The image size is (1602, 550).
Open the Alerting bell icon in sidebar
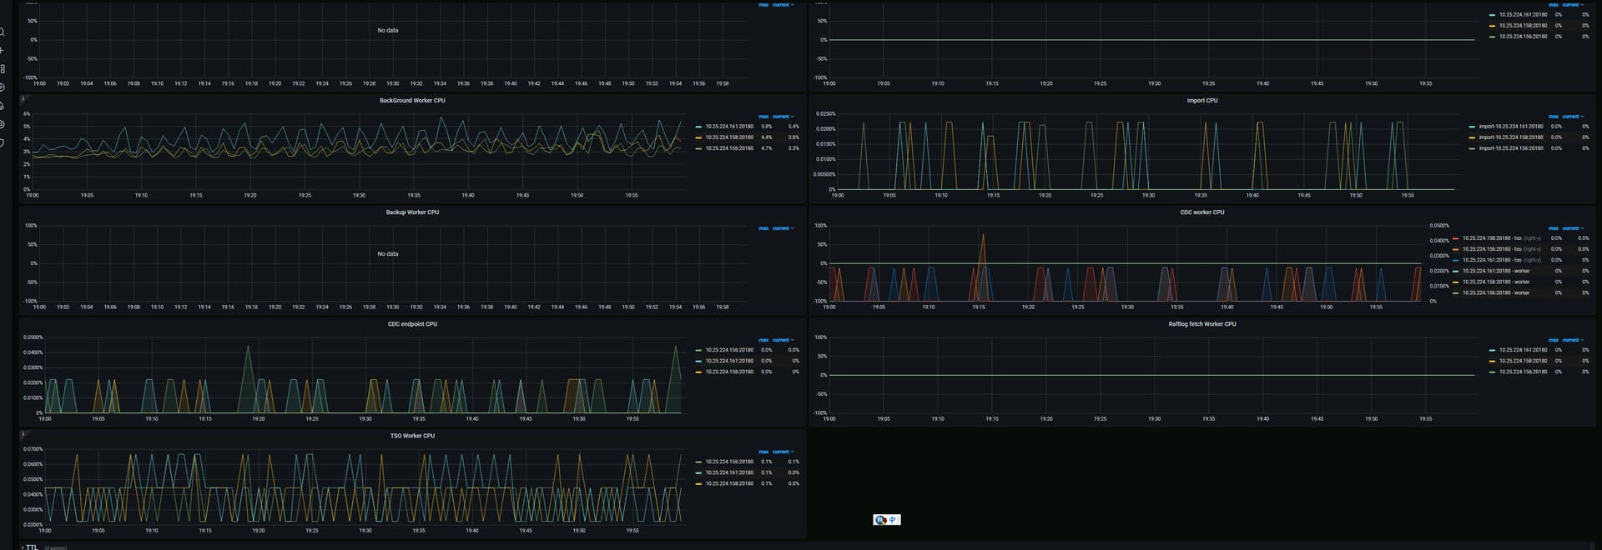(x=3, y=106)
